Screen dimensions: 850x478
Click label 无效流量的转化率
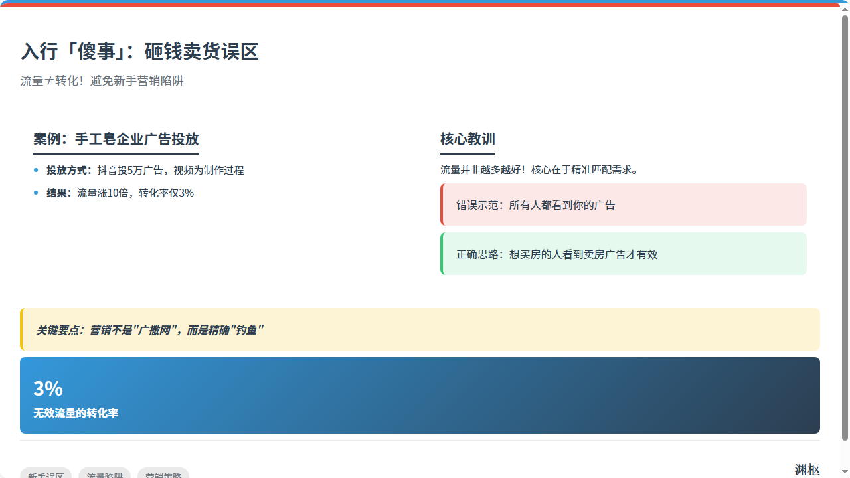coord(76,413)
